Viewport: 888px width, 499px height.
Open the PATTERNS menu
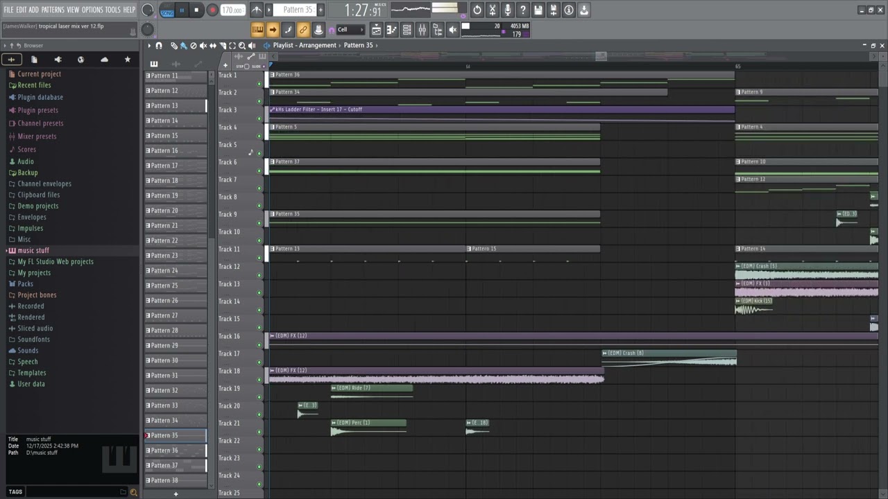click(x=53, y=10)
